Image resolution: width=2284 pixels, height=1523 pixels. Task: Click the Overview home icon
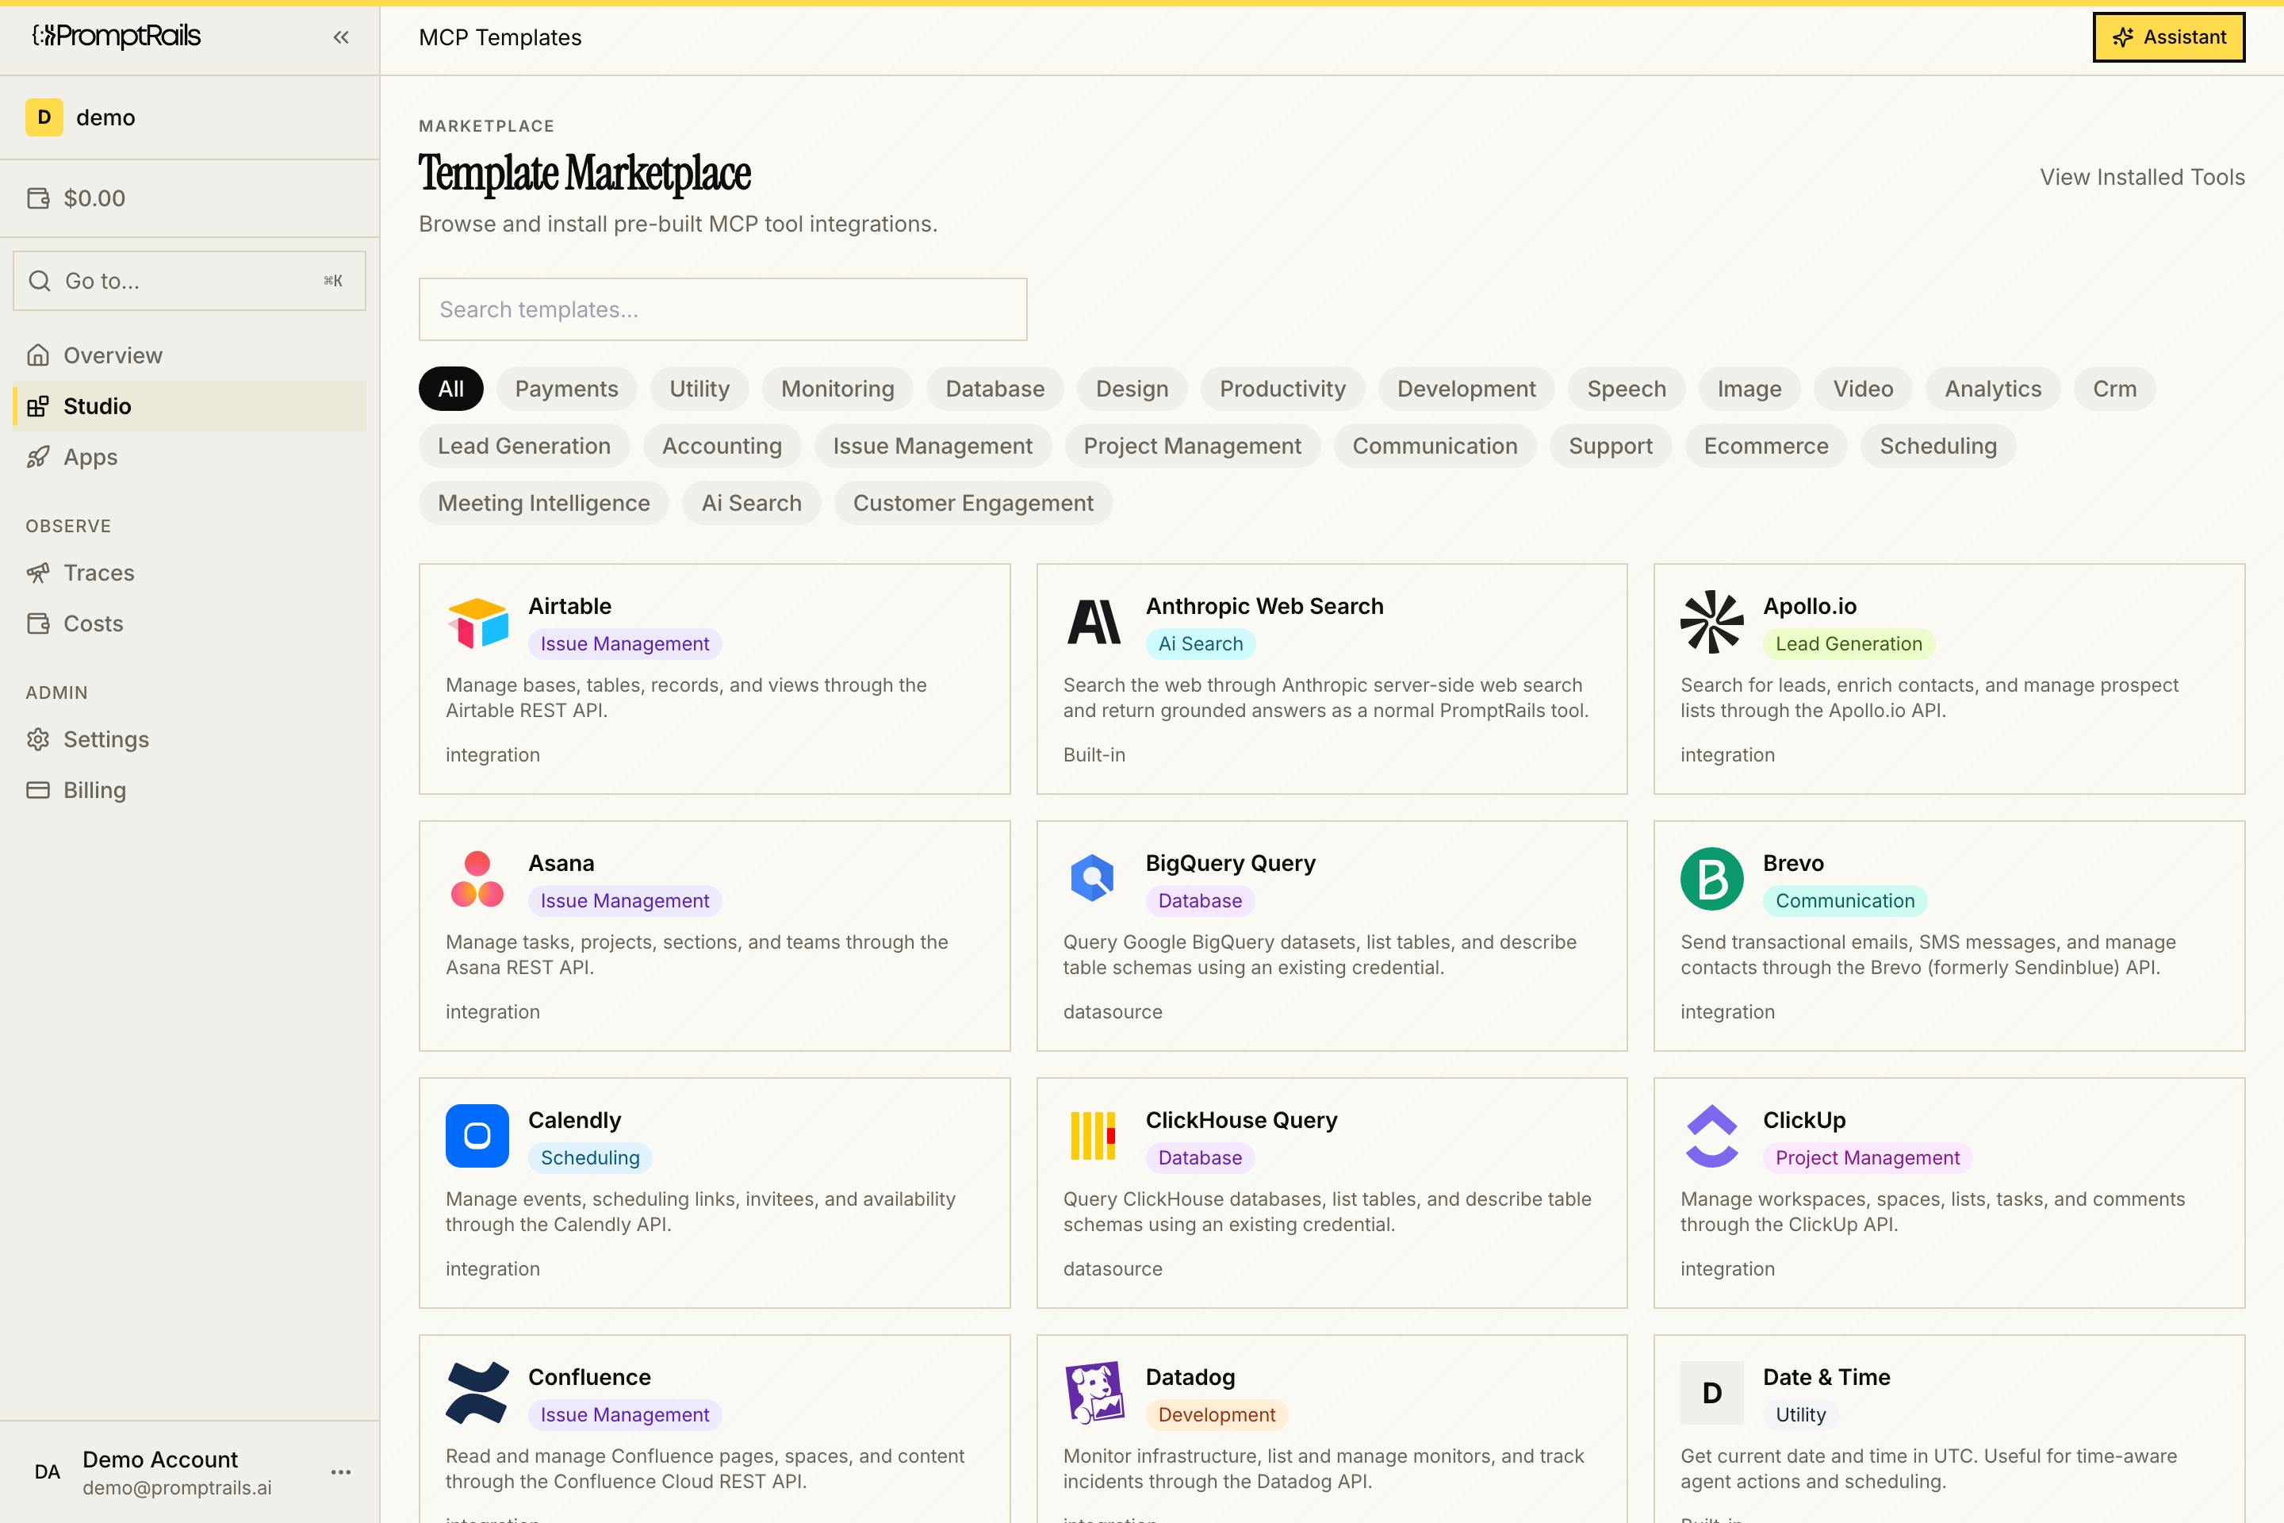pyautogui.click(x=38, y=355)
